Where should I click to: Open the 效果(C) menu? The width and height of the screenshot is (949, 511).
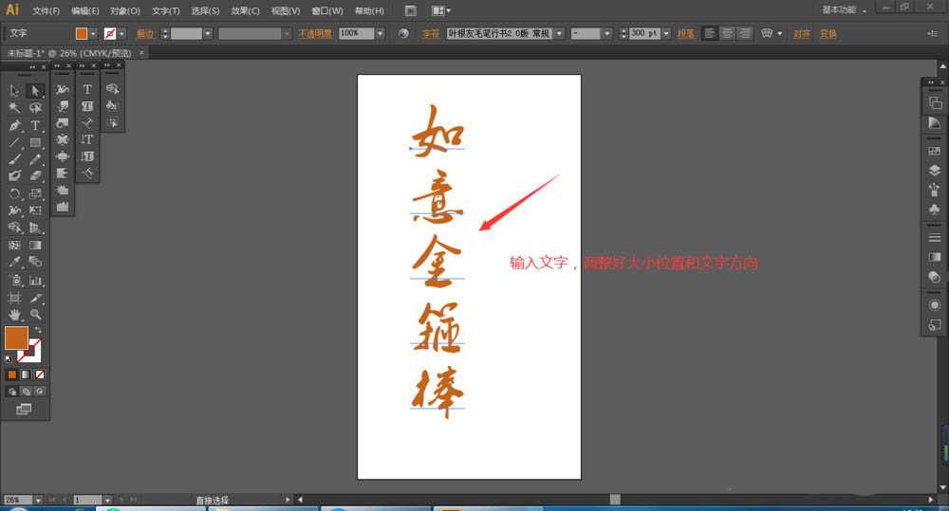click(x=245, y=10)
